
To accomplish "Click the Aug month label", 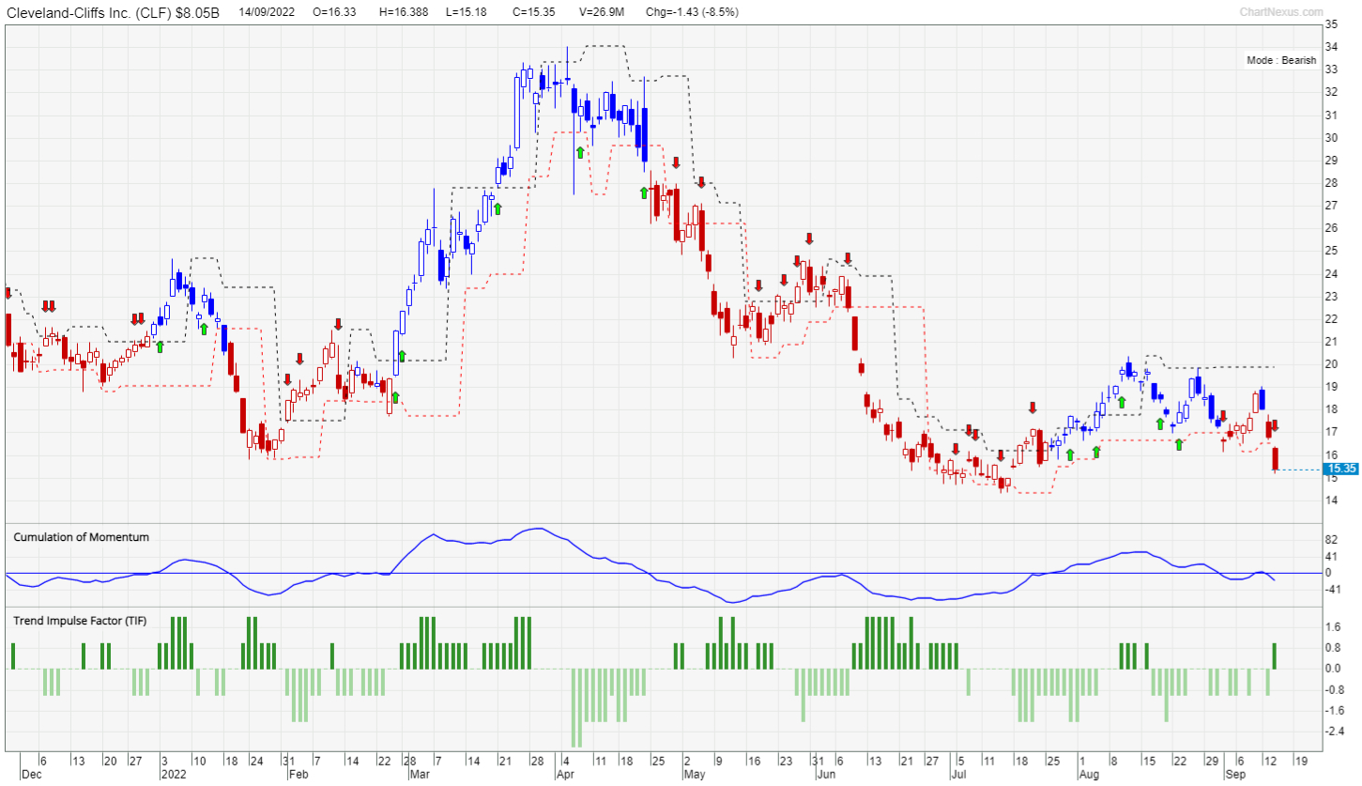I will [1089, 776].
